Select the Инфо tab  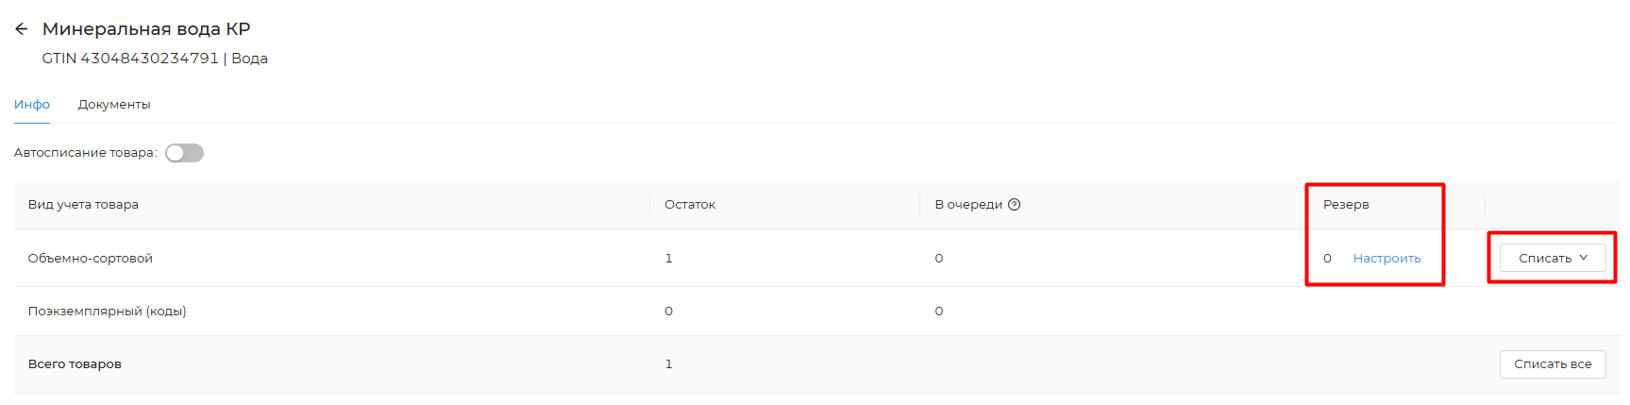(32, 105)
